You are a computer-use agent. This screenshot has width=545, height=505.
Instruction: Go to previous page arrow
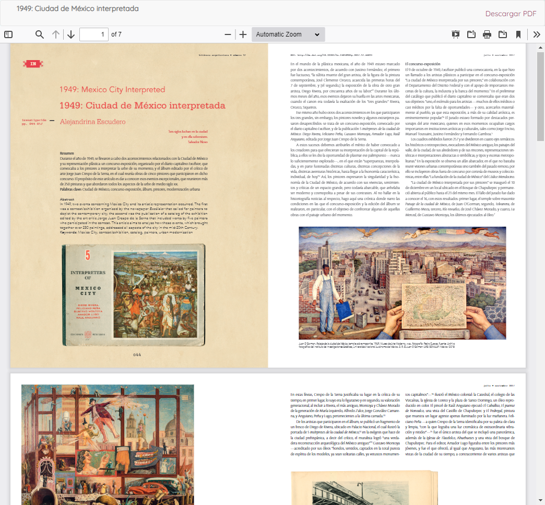(56, 34)
